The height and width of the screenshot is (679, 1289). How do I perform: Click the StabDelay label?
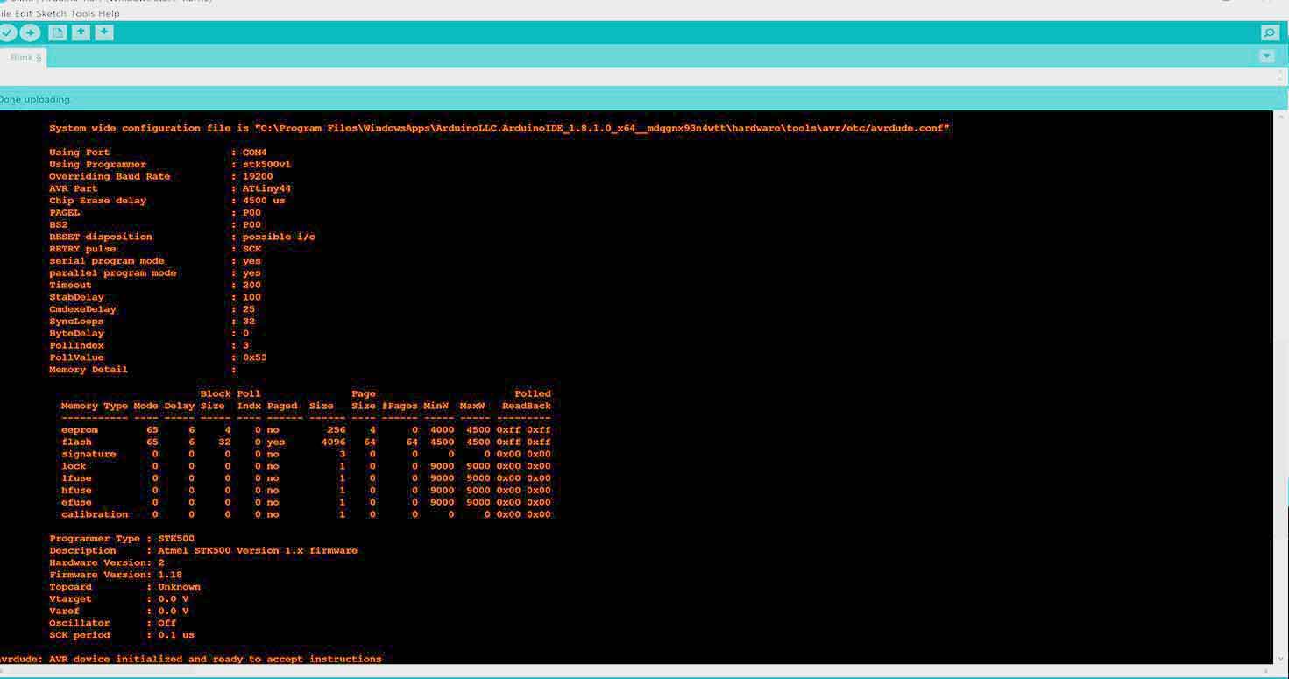click(76, 297)
